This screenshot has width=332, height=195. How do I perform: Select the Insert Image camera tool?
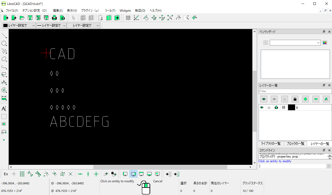pos(4,124)
